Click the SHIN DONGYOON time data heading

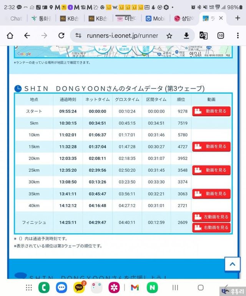(115, 89)
